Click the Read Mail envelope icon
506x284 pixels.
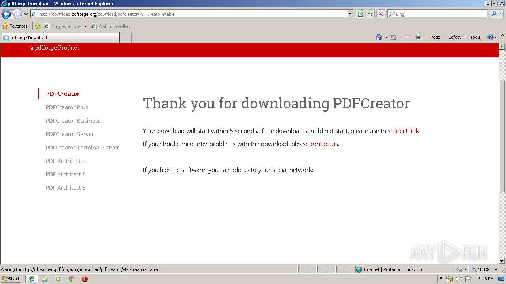(408, 37)
